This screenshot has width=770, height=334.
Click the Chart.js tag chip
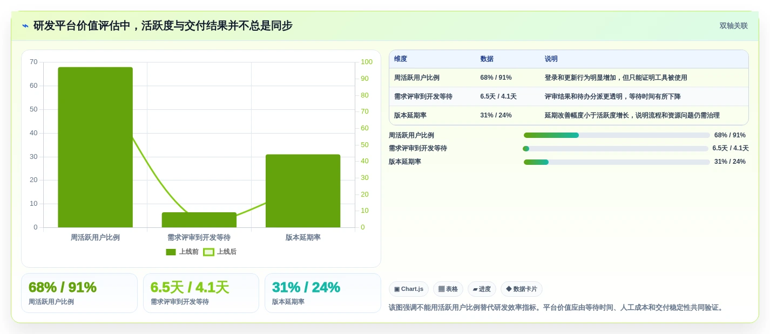click(x=409, y=289)
